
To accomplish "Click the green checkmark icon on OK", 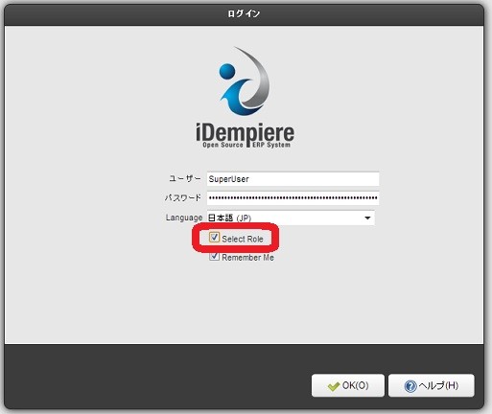I will pos(334,386).
